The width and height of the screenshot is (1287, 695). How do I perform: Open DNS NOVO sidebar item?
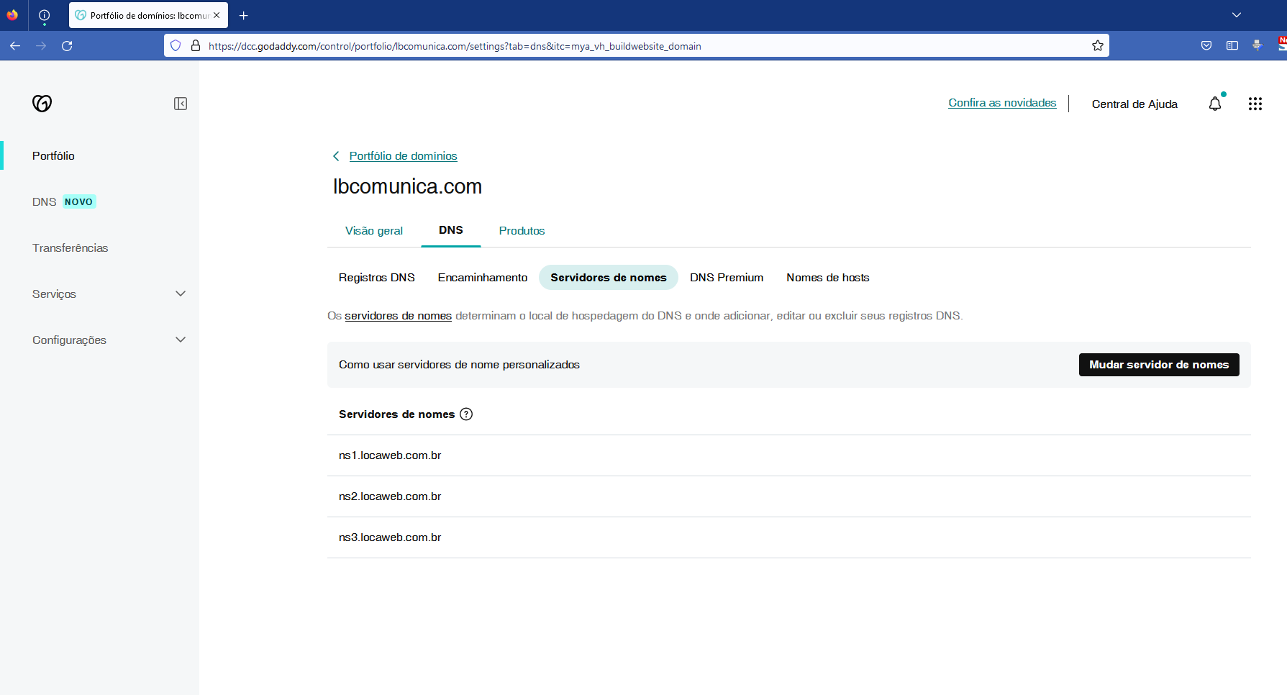tap(64, 201)
